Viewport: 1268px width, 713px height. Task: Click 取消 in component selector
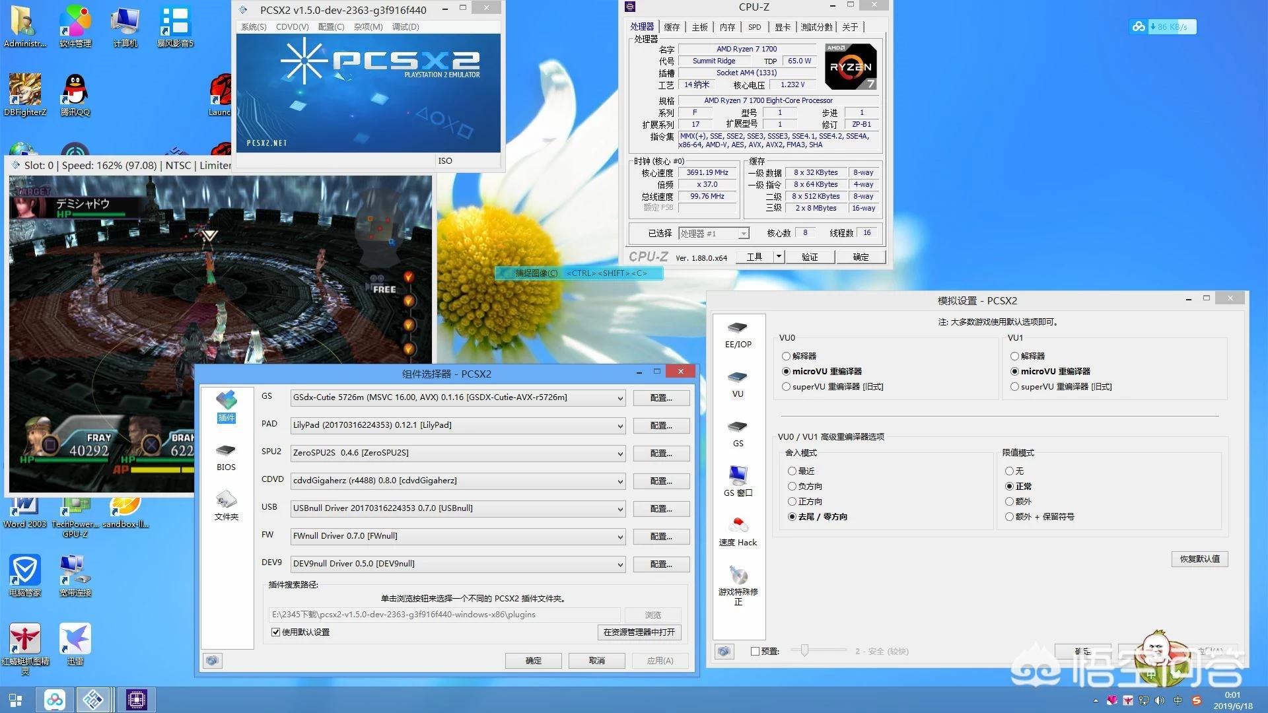(x=597, y=661)
